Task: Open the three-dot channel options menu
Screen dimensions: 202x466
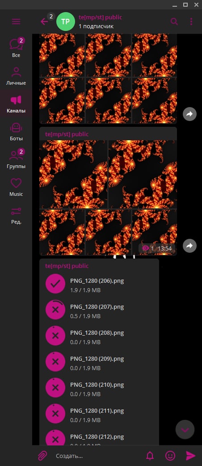Action: [191, 22]
